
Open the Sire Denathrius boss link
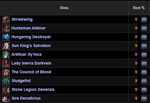[26, 98]
